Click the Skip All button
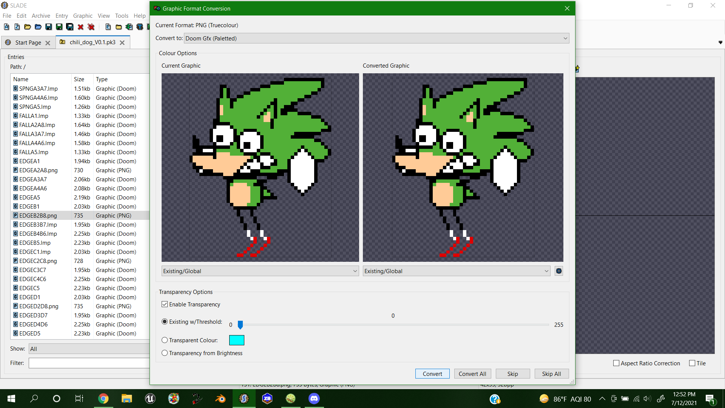 (x=552, y=374)
